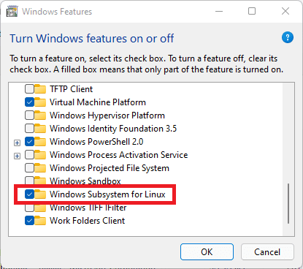The width and height of the screenshot is (303, 269).
Task: Click the Windows Projected File System folder icon
Action: 40,168
